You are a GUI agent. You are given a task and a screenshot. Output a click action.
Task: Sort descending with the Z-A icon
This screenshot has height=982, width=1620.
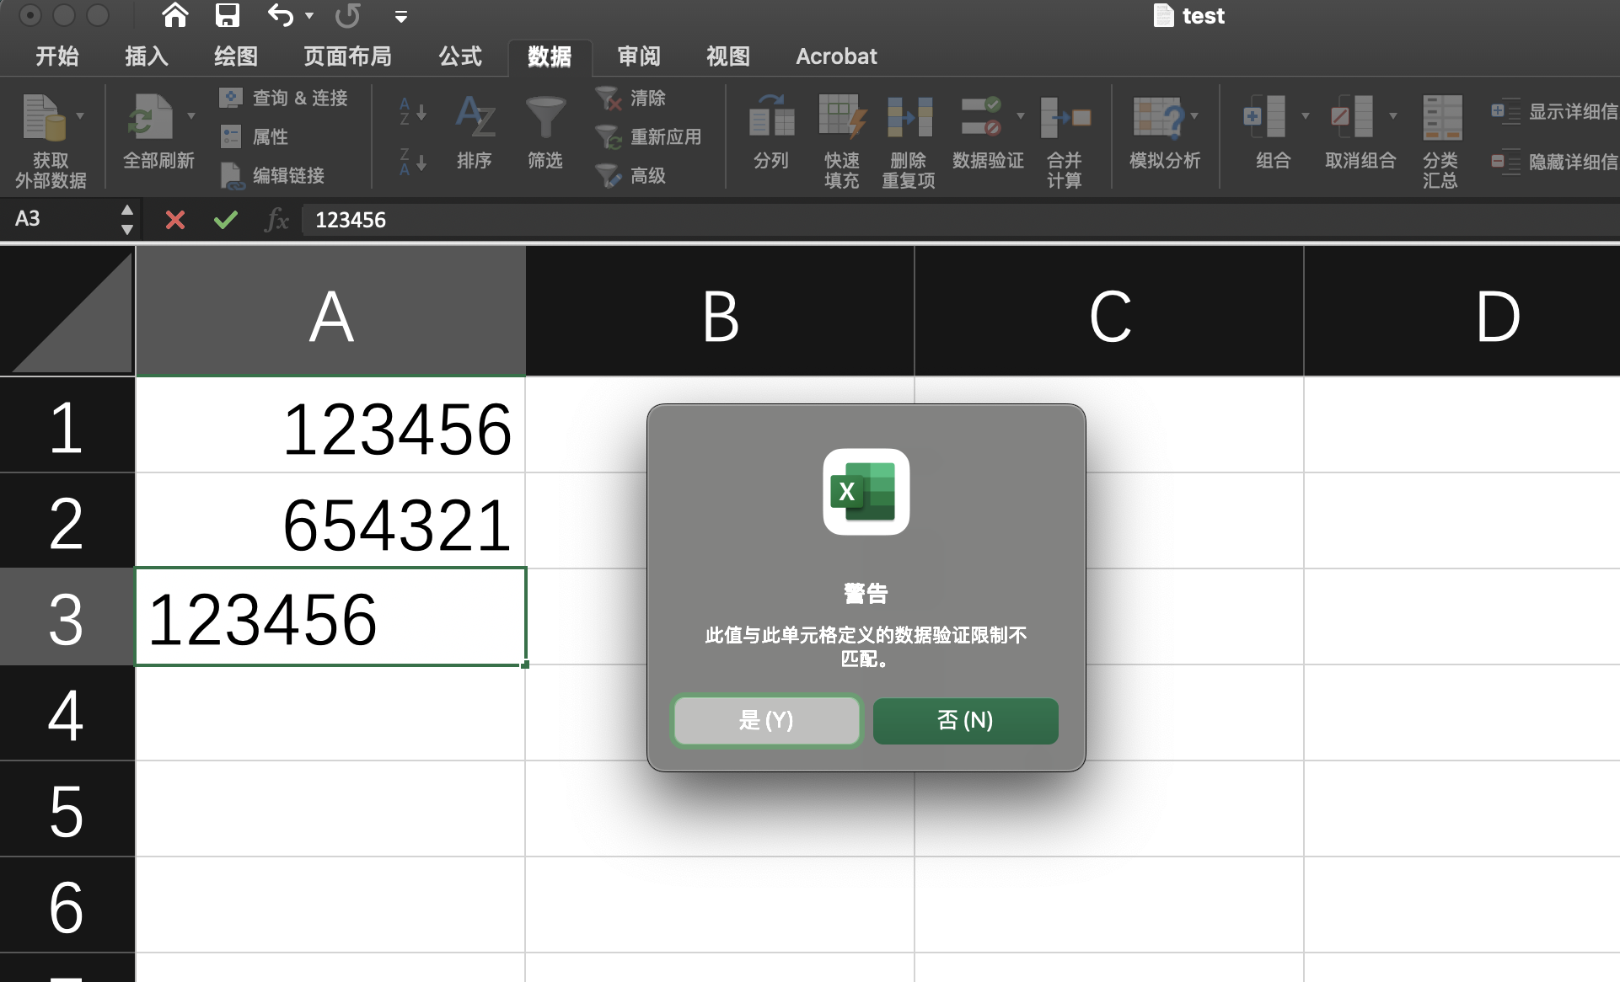[x=412, y=161]
